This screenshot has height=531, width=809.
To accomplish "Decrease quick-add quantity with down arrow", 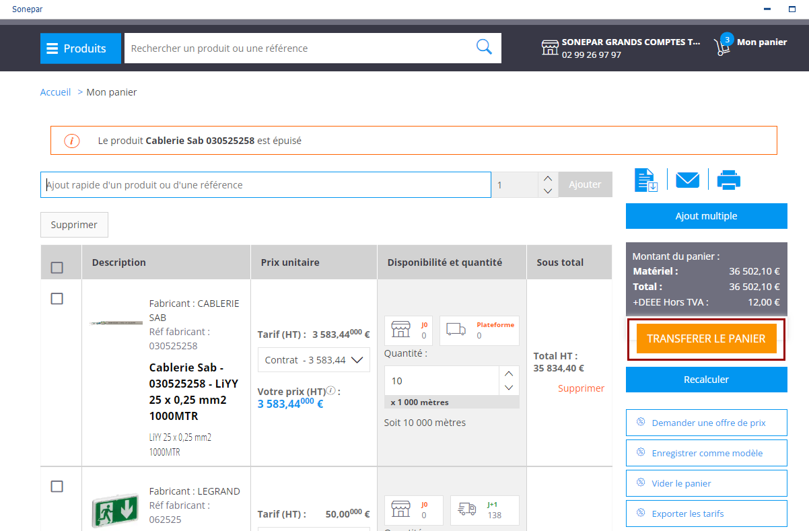I will (x=548, y=191).
